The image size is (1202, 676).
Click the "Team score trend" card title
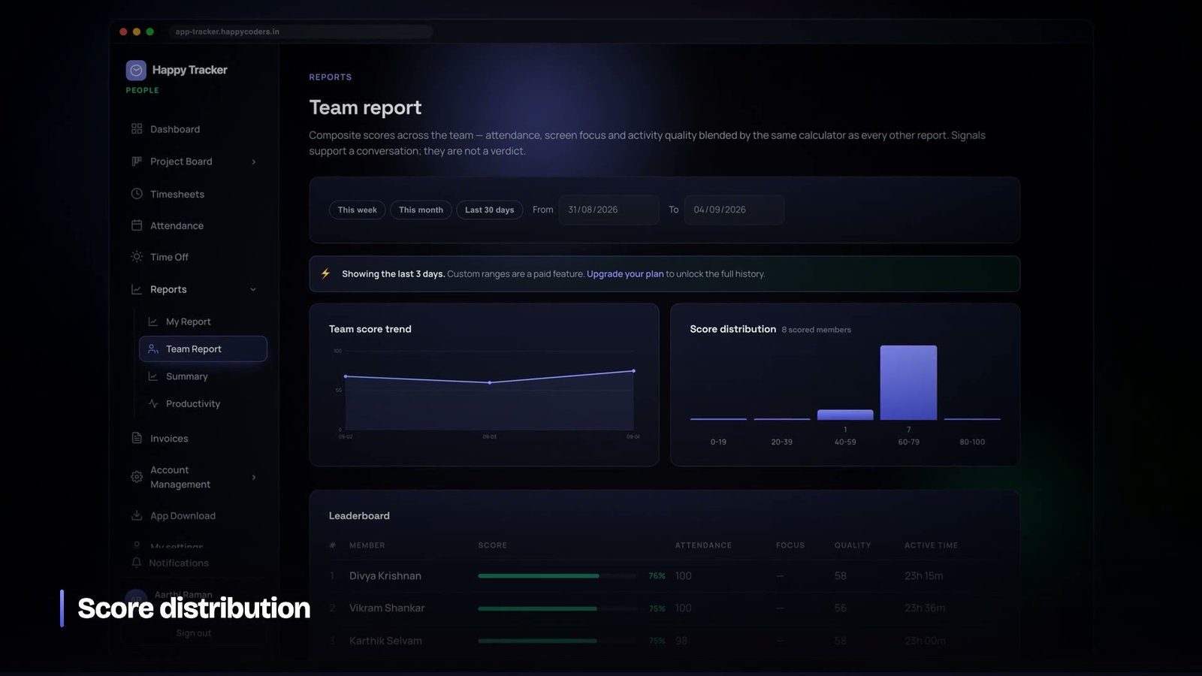[370, 329]
